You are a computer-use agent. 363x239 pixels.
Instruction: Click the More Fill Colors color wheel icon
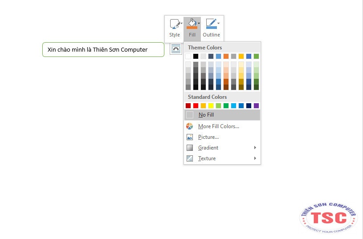190,126
